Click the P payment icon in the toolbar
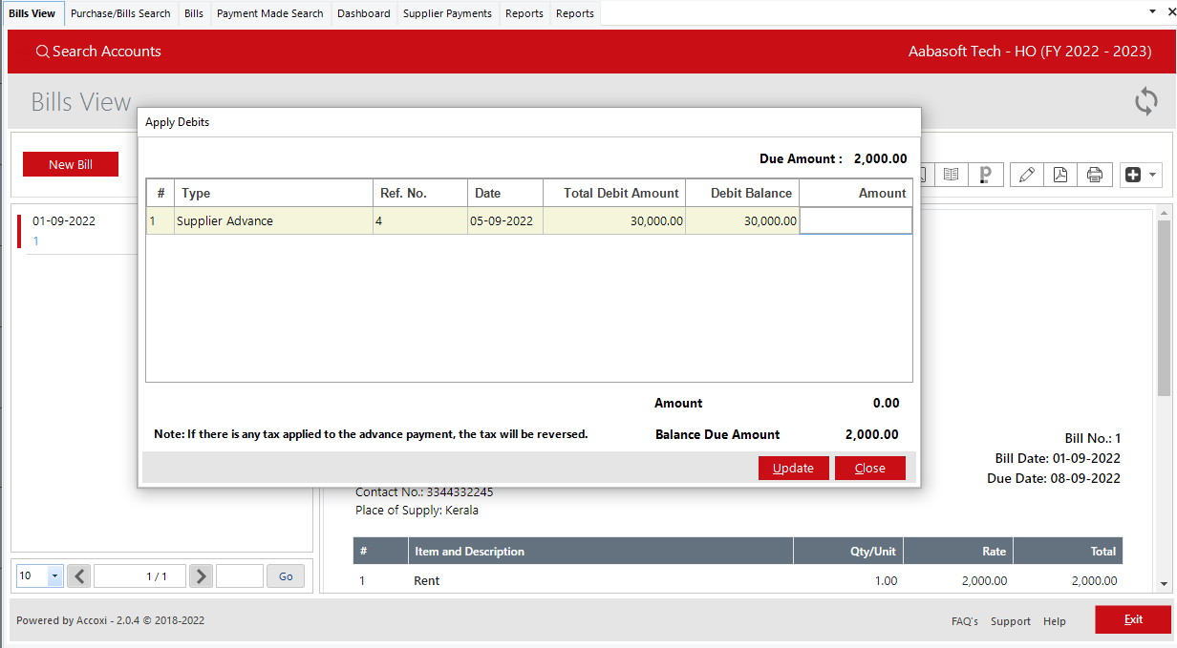Screen dimensions: 1177x648 (986, 175)
